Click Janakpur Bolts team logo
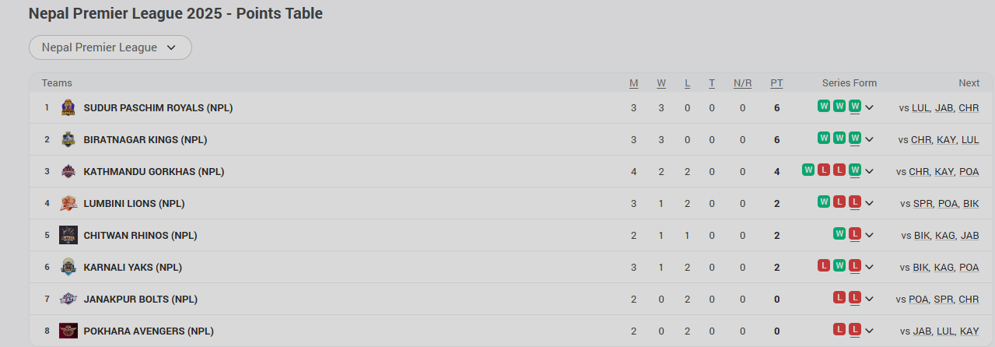 (68, 299)
